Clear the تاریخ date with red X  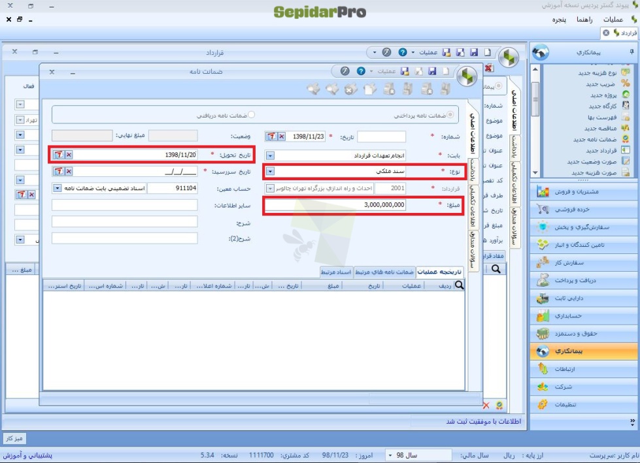coord(282,136)
